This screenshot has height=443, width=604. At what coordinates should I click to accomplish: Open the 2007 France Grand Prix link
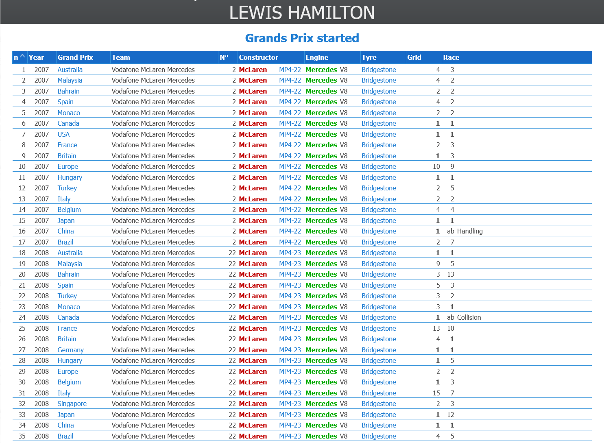coord(67,145)
